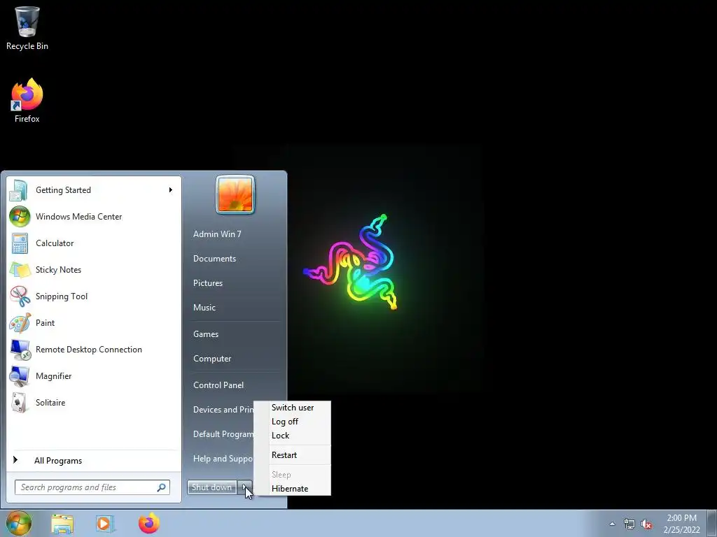Click the Snipping Tool label
The height and width of the screenshot is (537, 717).
click(62, 296)
